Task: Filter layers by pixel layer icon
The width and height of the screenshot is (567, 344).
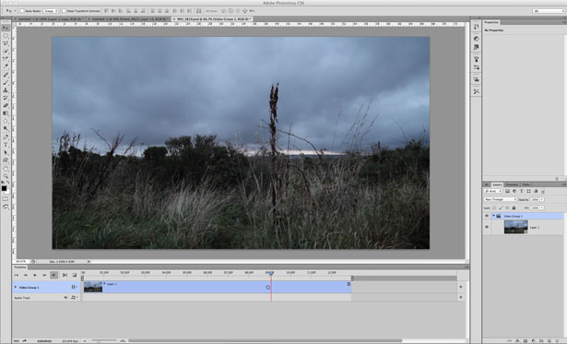Action: 507,191
